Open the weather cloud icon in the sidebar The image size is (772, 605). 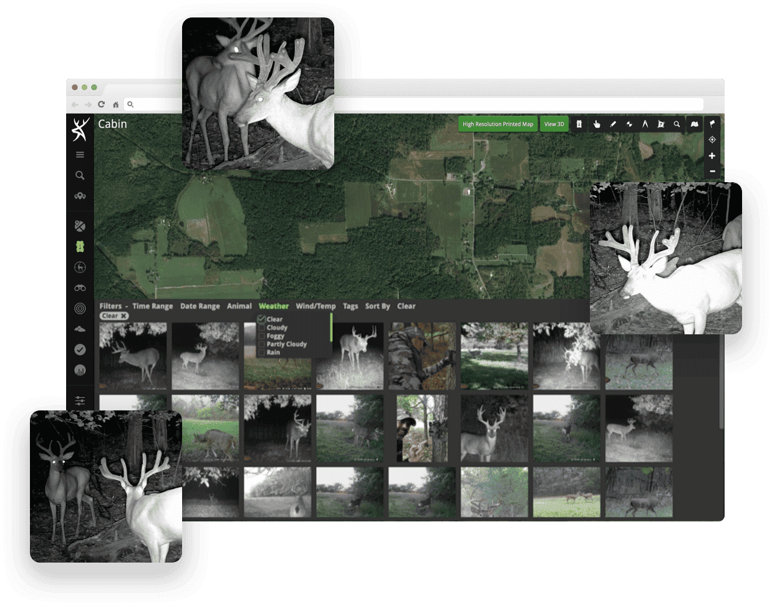click(80, 329)
